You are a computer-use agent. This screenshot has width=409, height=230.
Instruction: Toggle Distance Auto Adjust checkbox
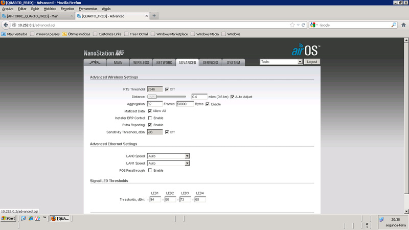coord(232,97)
